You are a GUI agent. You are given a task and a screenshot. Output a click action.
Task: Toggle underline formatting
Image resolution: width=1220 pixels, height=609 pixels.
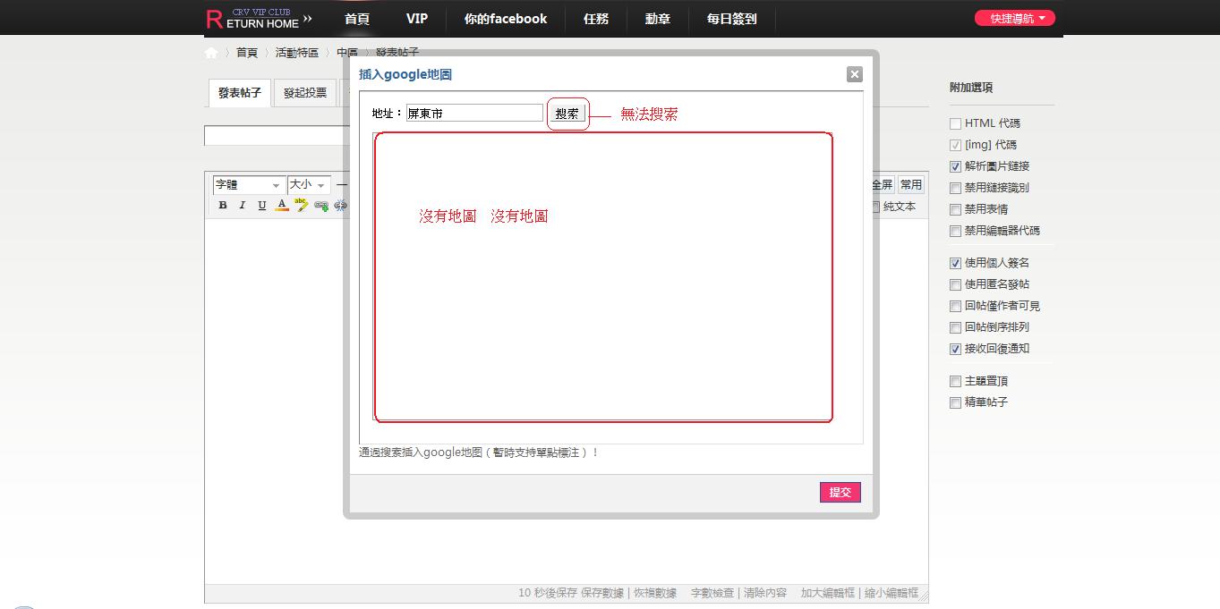[261, 206]
